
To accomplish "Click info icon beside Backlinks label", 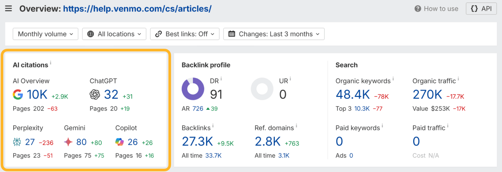I will pyautogui.click(x=213, y=126).
